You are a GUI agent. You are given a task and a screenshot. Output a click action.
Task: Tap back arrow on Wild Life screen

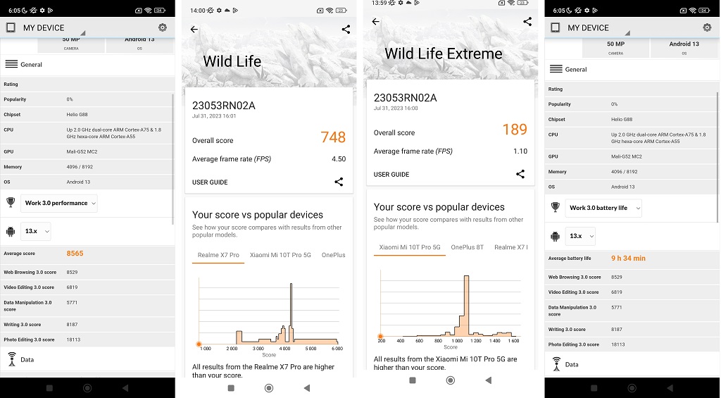coord(194,30)
